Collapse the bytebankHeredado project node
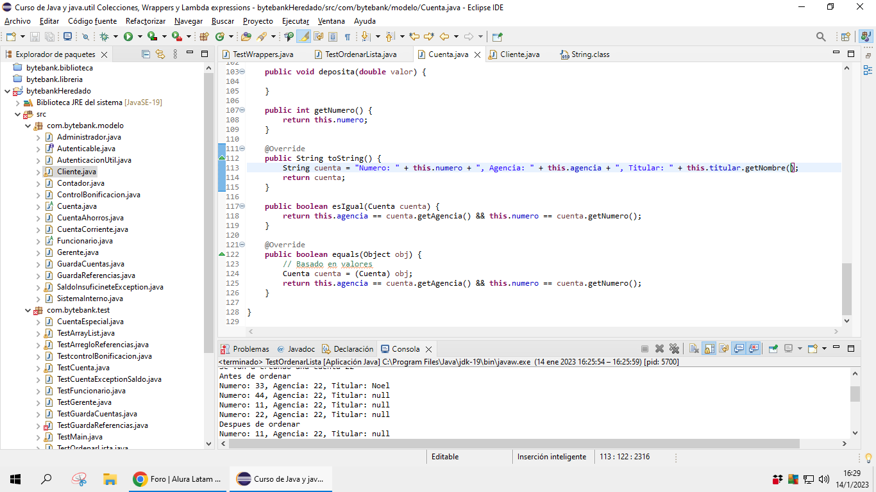 pyautogui.click(x=8, y=91)
